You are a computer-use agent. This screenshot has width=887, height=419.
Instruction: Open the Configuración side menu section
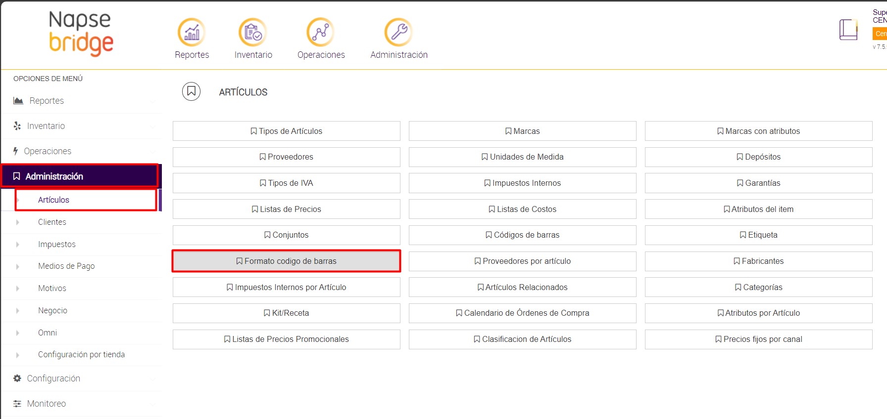click(x=82, y=378)
